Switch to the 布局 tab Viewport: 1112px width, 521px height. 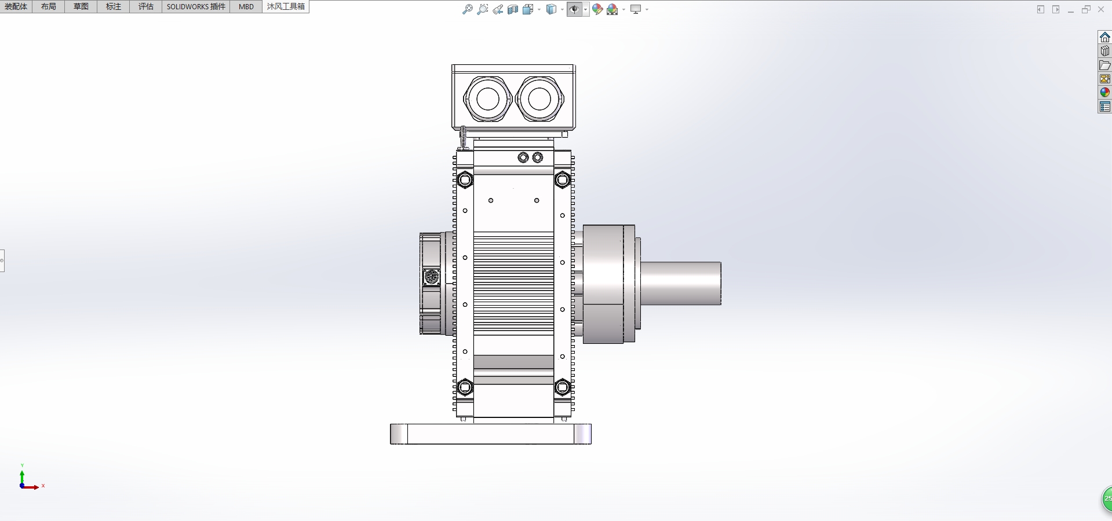click(x=49, y=6)
